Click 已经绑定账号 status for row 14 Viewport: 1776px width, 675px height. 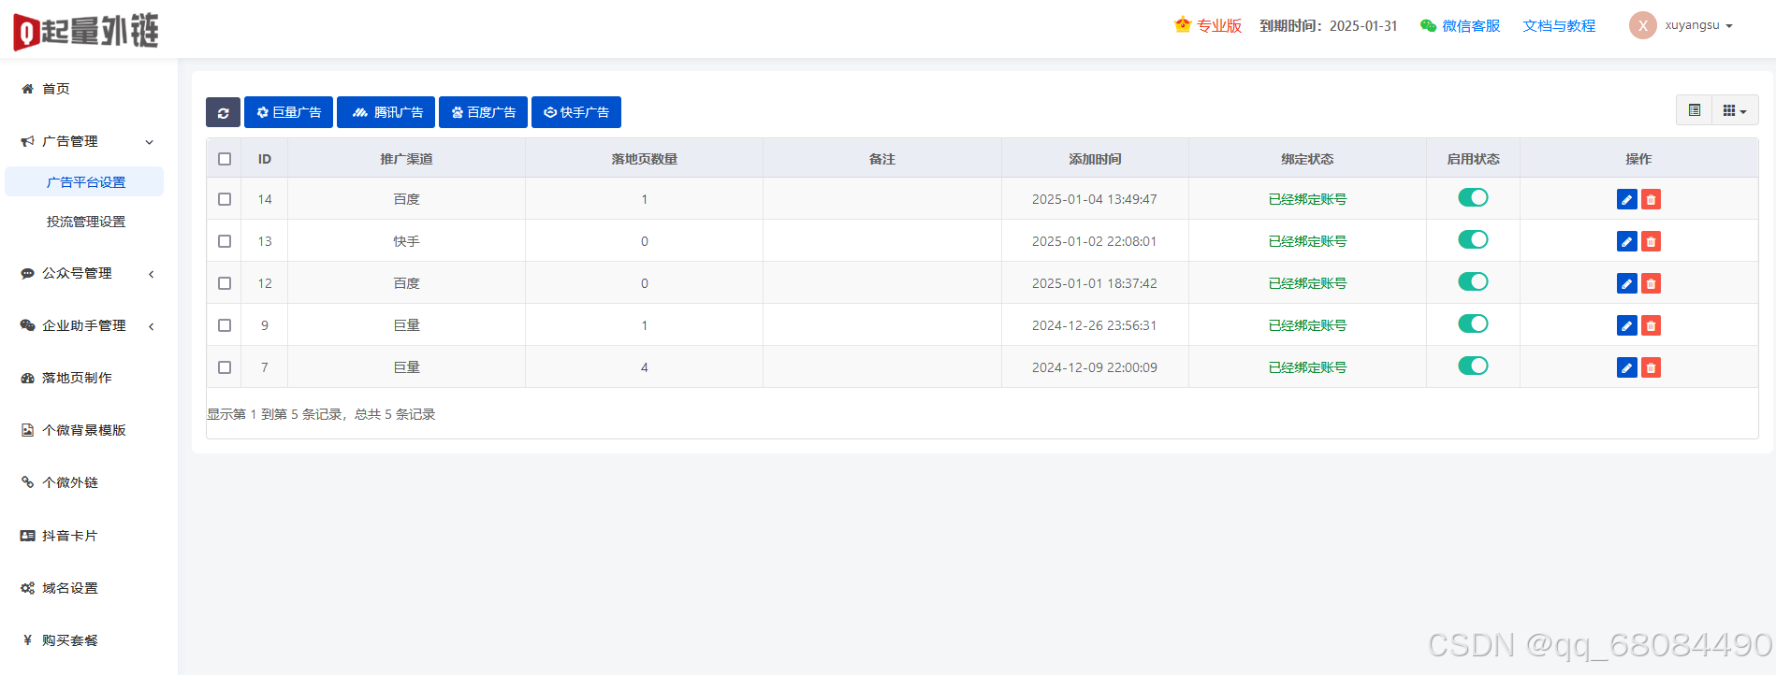tap(1307, 199)
